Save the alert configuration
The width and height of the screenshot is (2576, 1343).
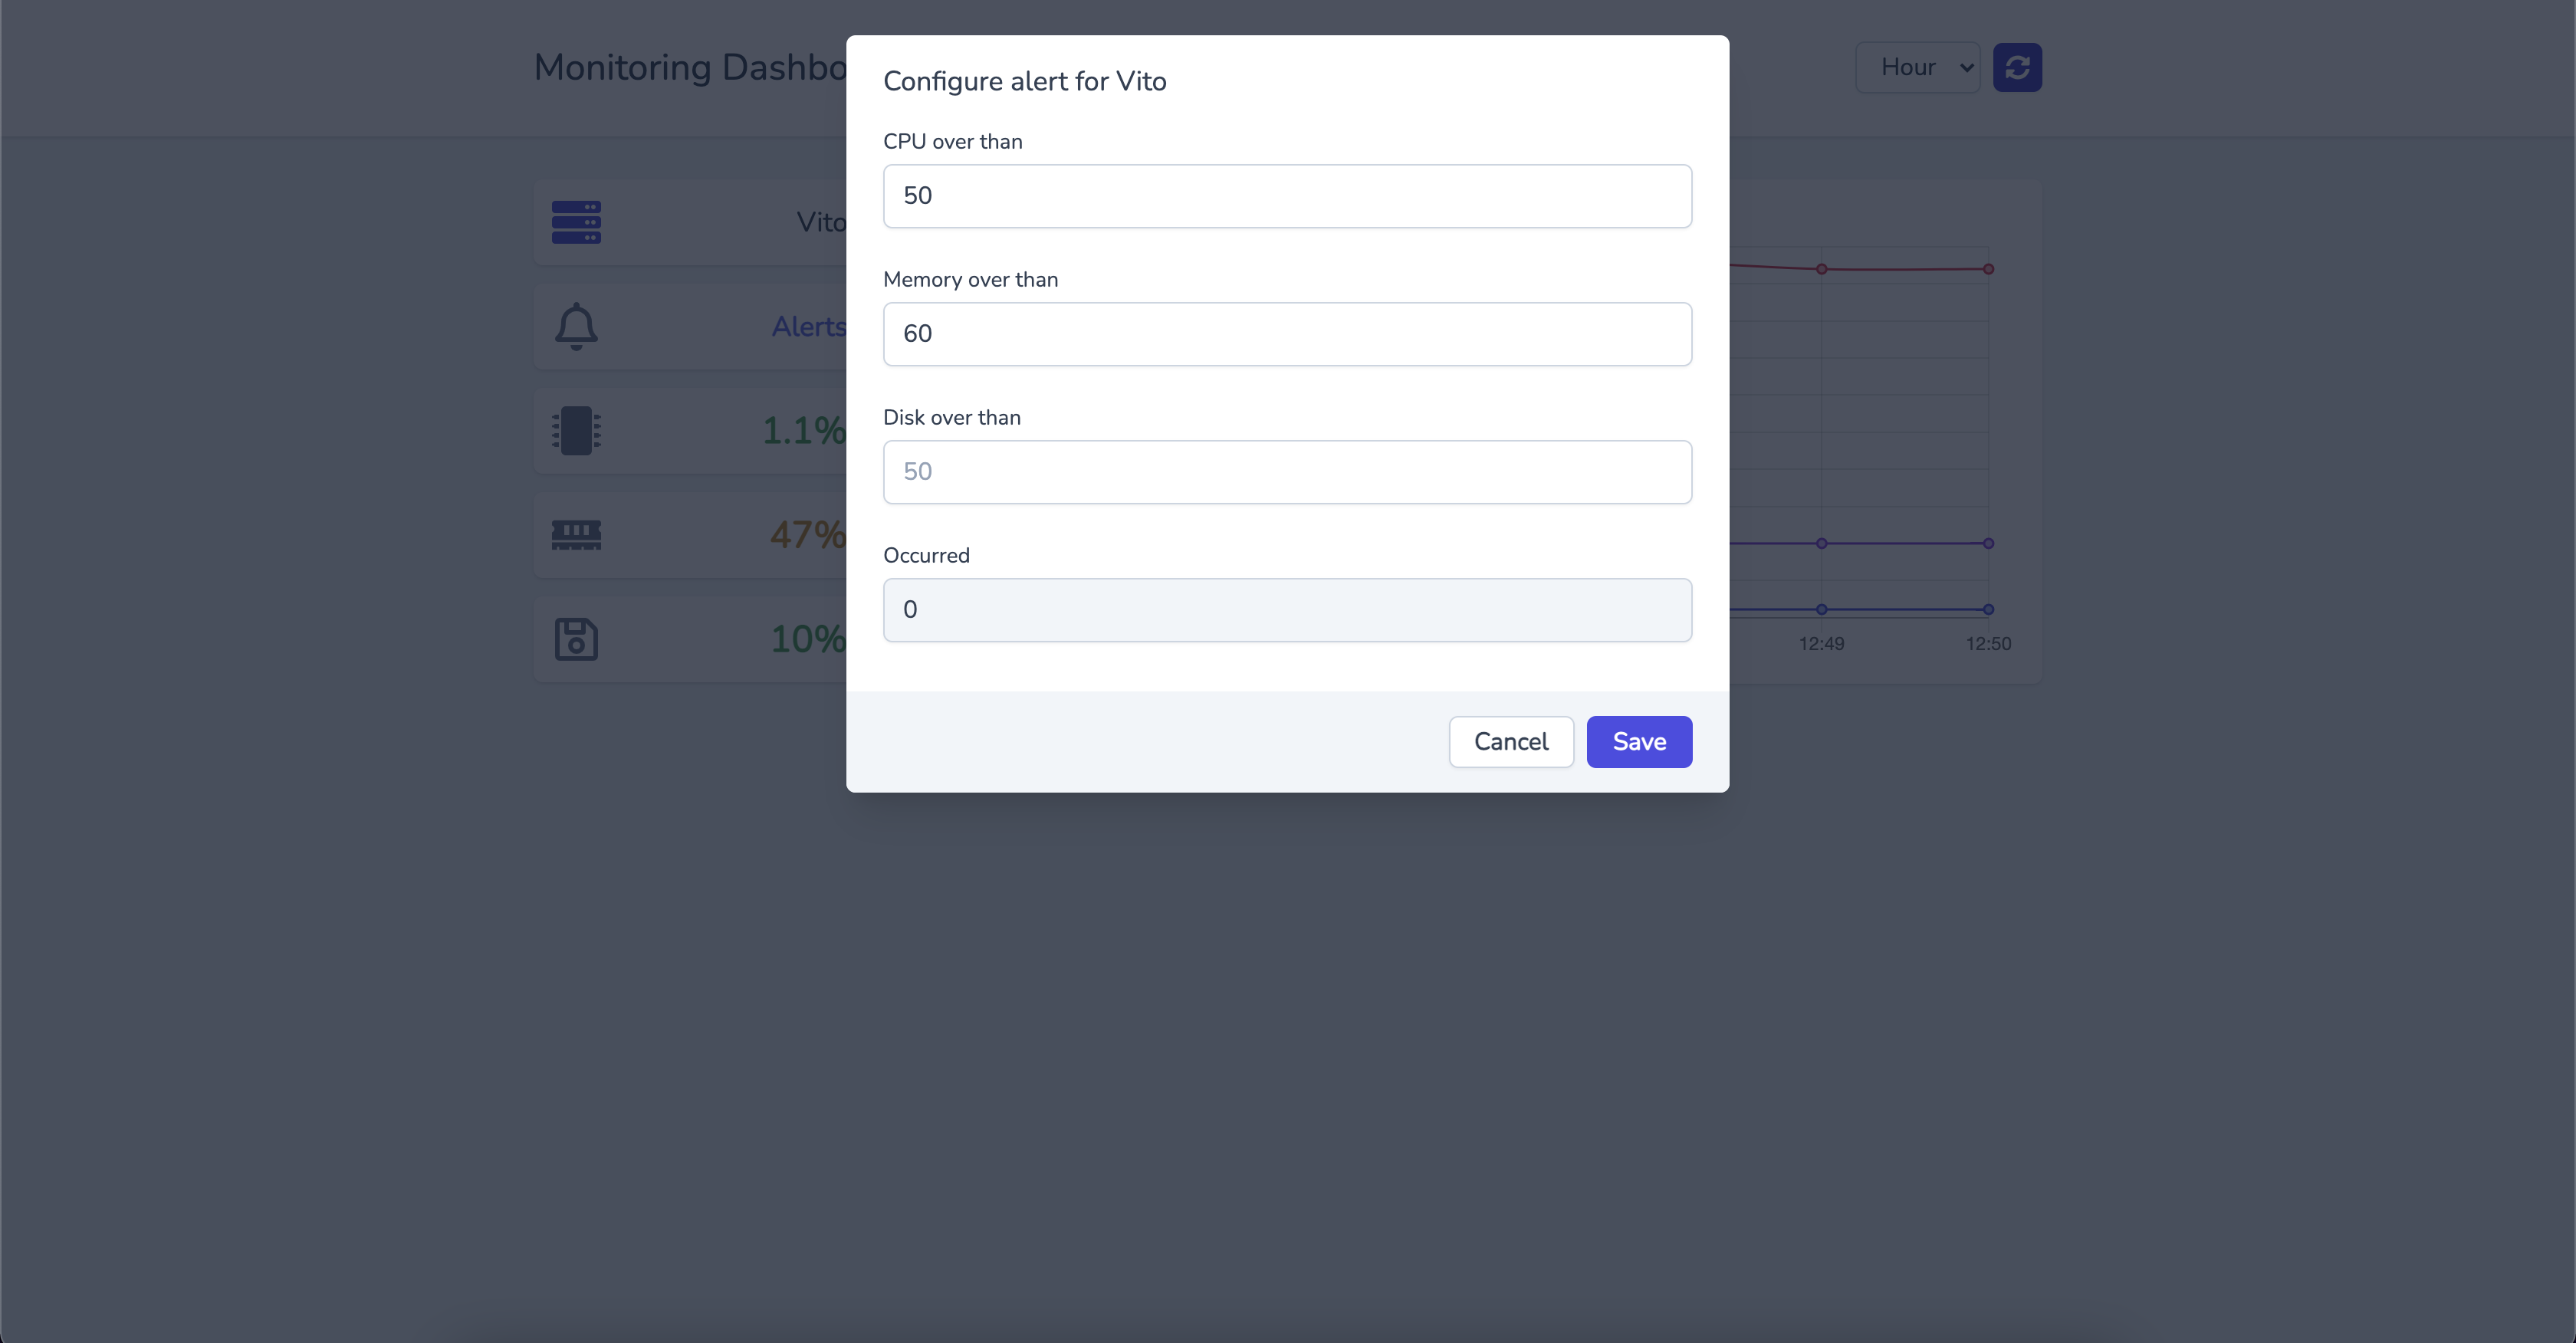click(x=1638, y=742)
